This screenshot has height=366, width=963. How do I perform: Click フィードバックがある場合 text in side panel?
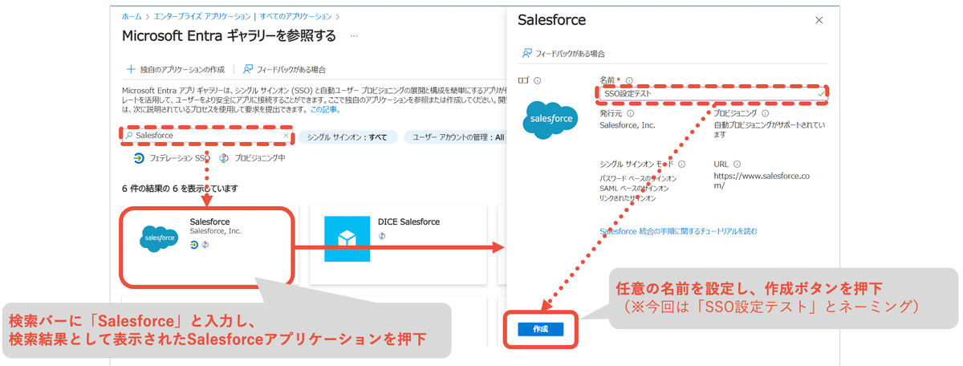point(571,54)
